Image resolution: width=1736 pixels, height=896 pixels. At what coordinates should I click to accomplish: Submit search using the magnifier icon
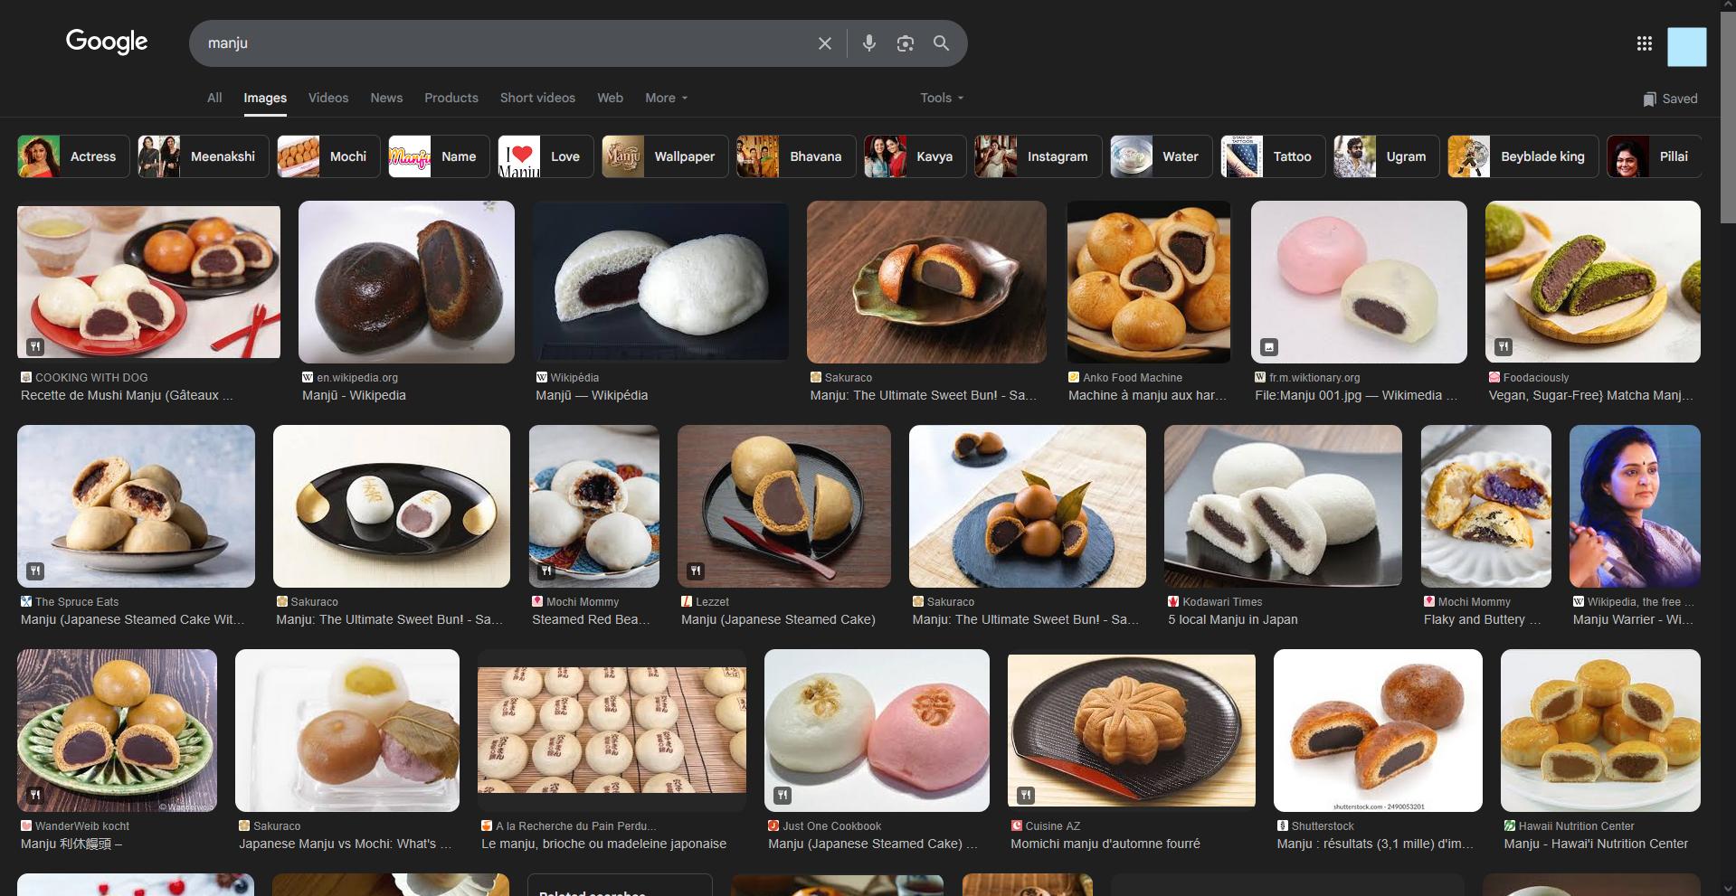(x=941, y=43)
